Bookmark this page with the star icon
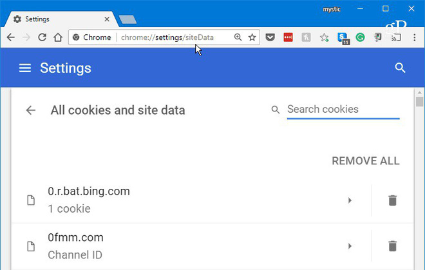This screenshot has height=270, width=425. (x=252, y=37)
